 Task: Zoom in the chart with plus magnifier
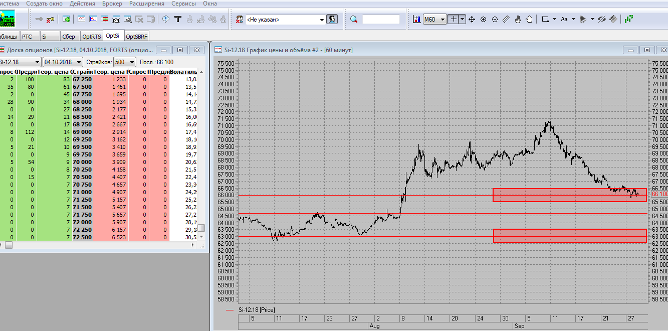click(x=484, y=19)
